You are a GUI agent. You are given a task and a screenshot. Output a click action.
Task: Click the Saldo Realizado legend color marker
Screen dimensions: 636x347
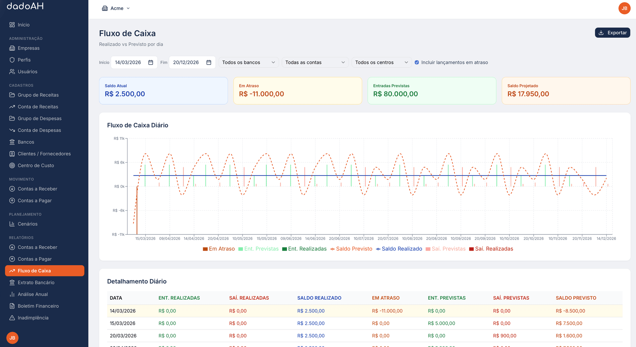coord(378,249)
